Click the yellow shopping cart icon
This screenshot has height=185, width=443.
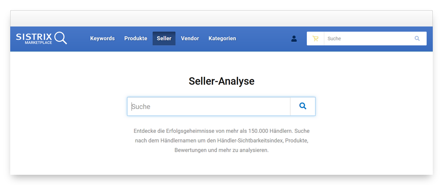click(316, 39)
